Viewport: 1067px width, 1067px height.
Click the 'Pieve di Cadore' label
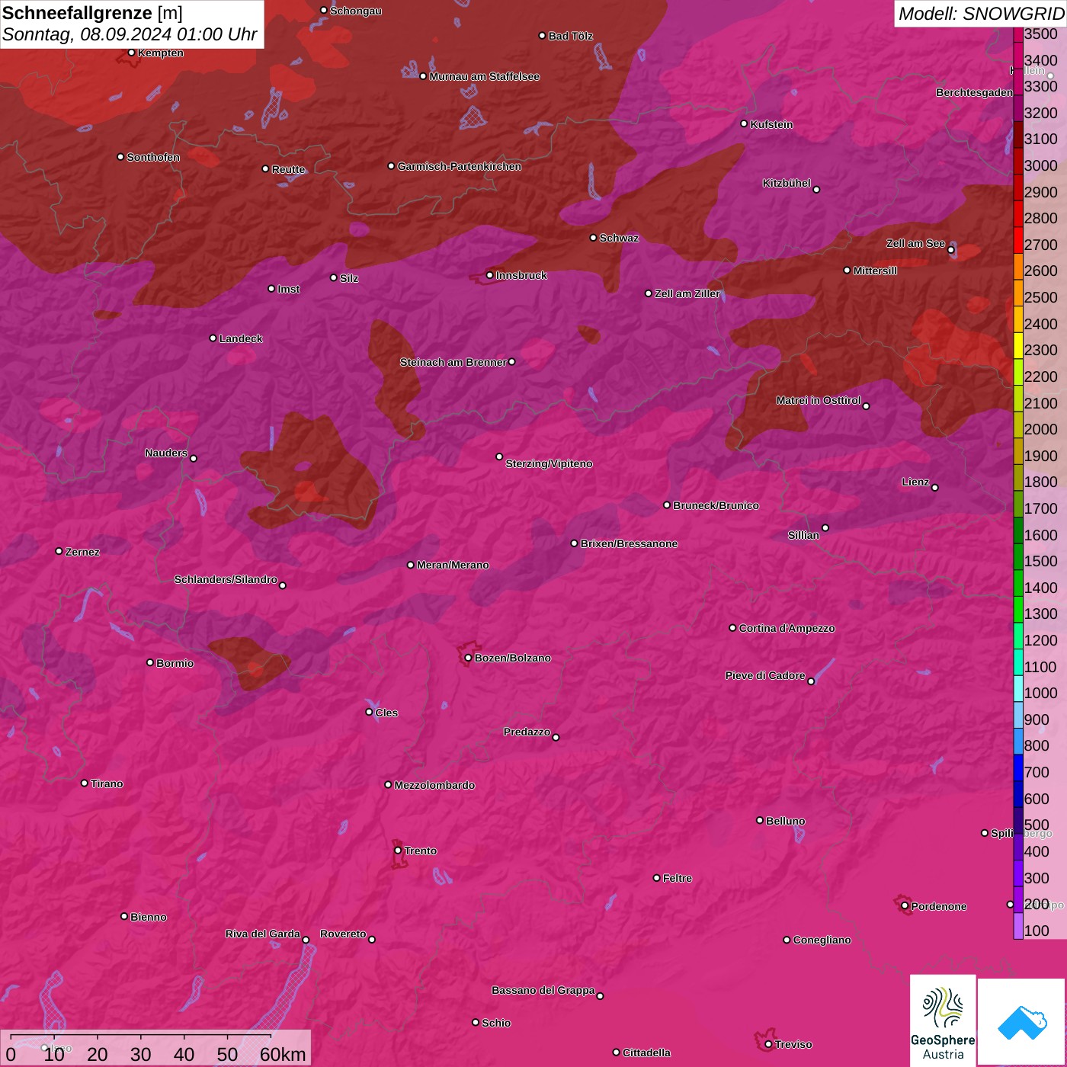[x=765, y=675]
